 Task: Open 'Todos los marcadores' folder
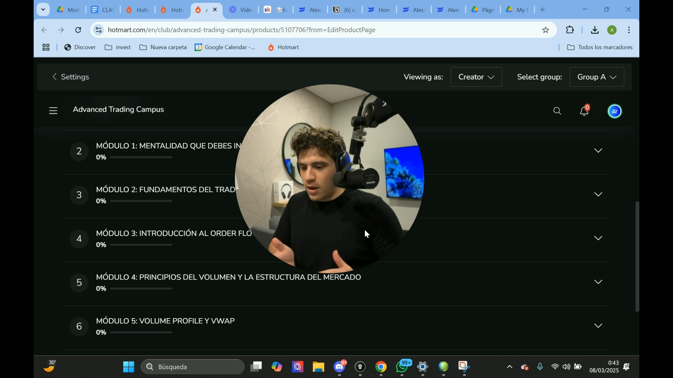(600, 47)
